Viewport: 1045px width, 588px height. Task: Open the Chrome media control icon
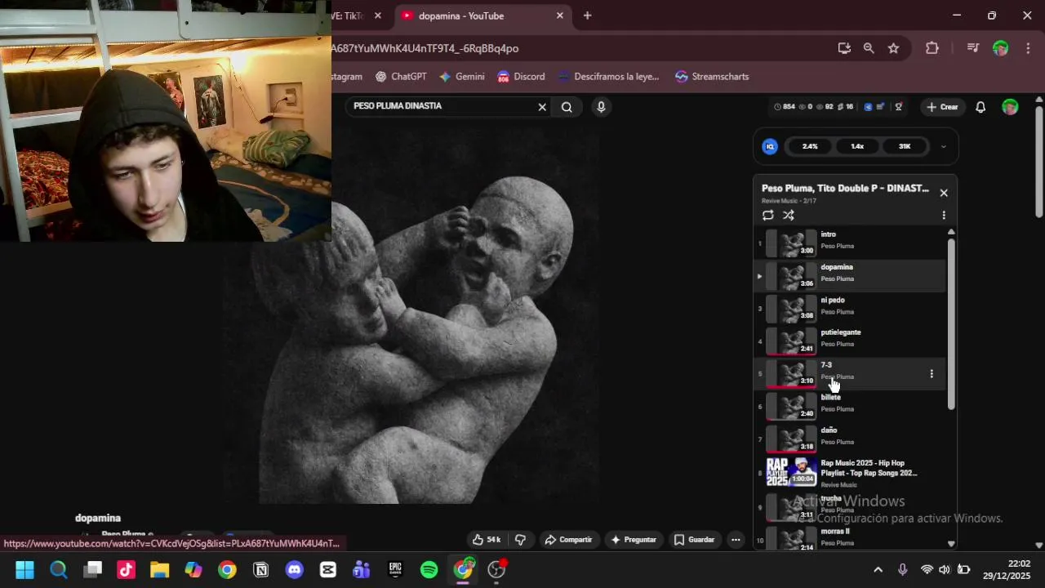point(972,48)
